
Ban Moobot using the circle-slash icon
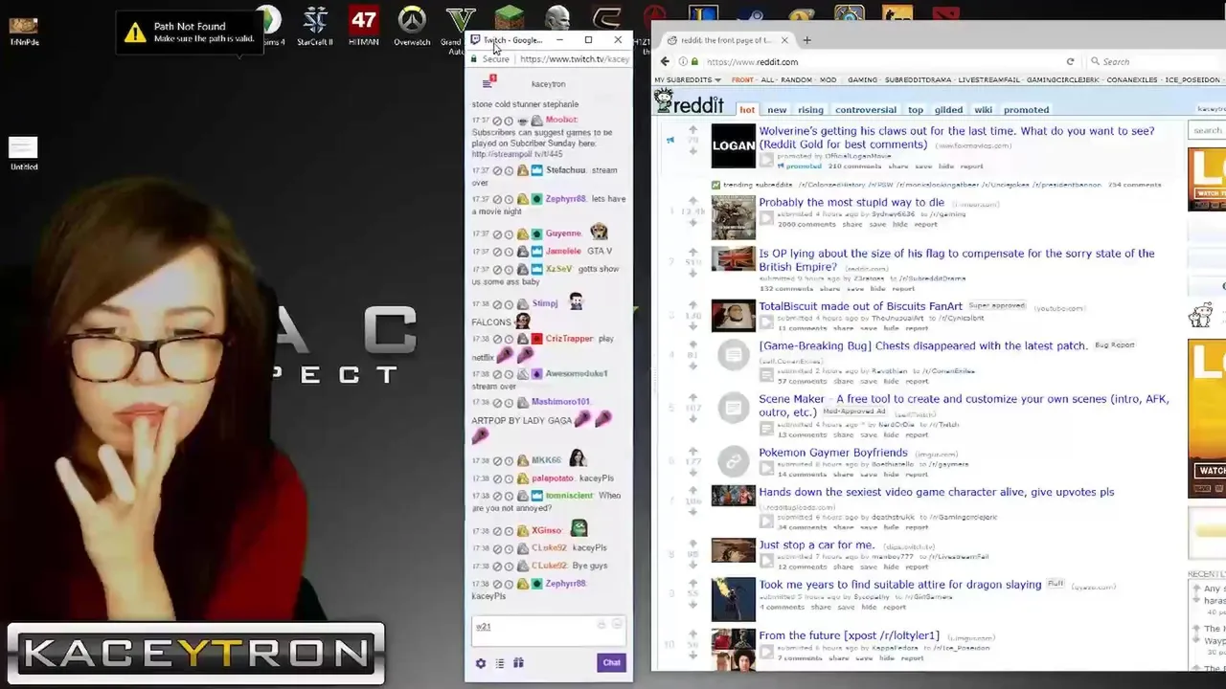tap(497, 121)
